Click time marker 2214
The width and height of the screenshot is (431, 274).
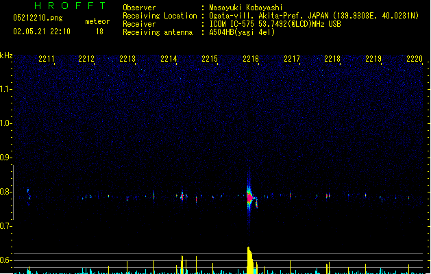coord(169,59)
